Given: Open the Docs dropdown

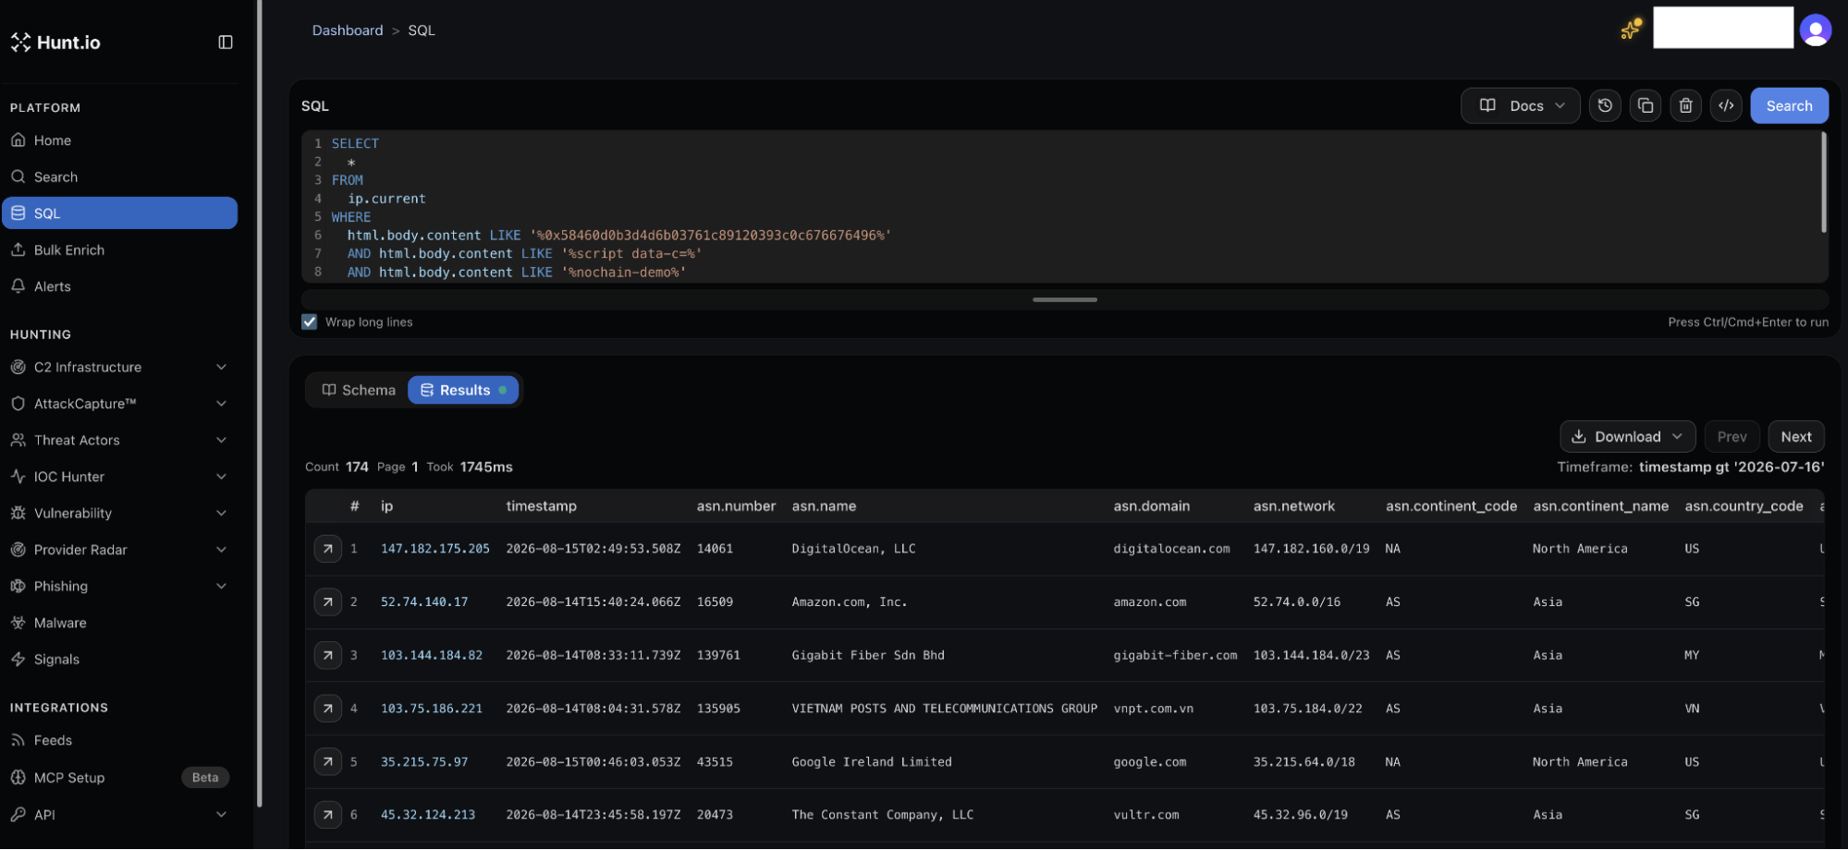Looking at the screenshot, I should pyautogui.click(x=1521, y=105).
